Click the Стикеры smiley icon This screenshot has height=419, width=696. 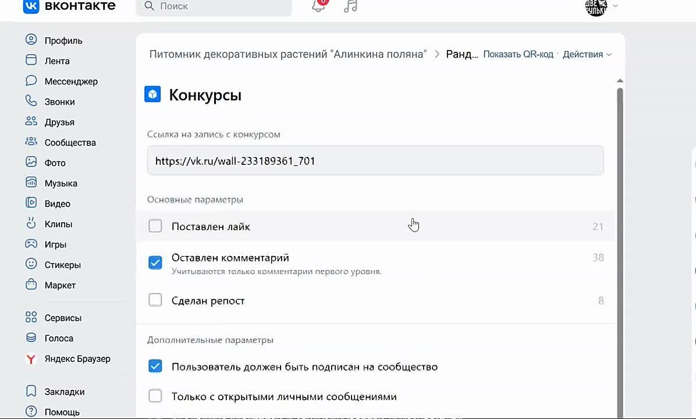pyautogui.click(x=31, y=264)
